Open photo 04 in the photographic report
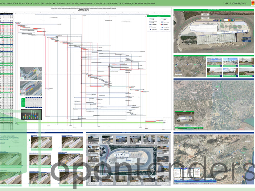The image size is (255, 191). click(x=135, y=139)
